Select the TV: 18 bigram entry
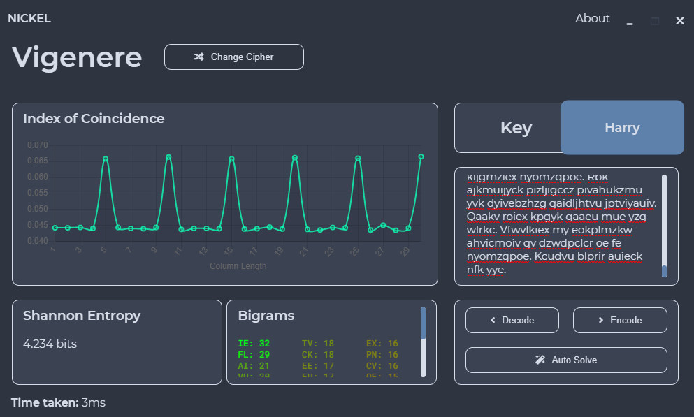Screen dimensions: 694x417 [318, 344]
